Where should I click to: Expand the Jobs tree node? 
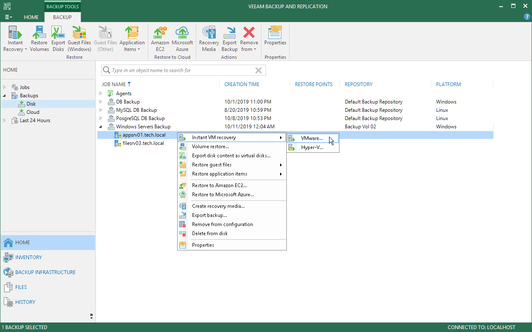(x=5, y=87)
